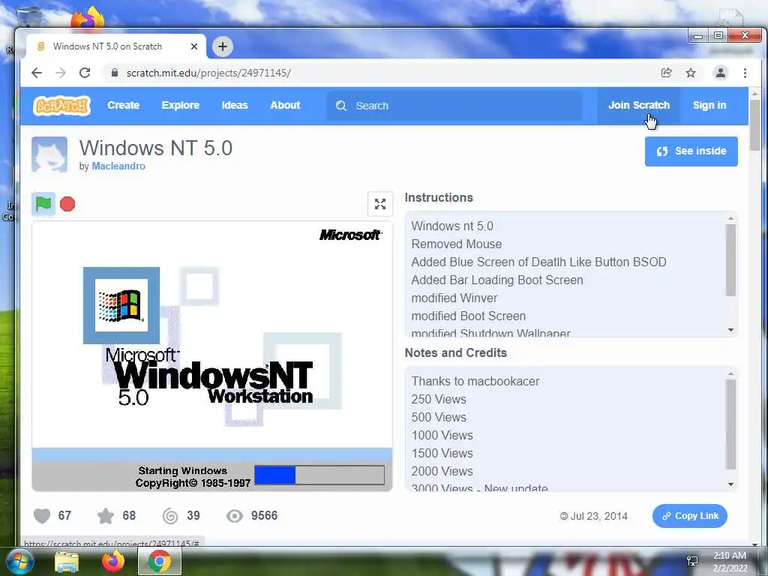
Task: Click the '1000 Views' credits line
Action: tap(442, 436)
